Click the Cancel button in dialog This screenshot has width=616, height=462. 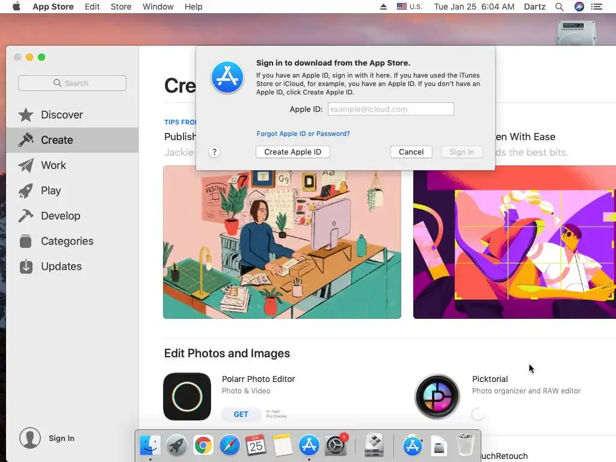point(411,152)
